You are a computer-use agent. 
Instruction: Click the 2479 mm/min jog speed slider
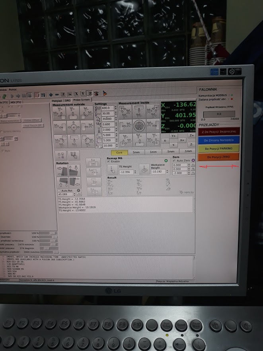49,245
